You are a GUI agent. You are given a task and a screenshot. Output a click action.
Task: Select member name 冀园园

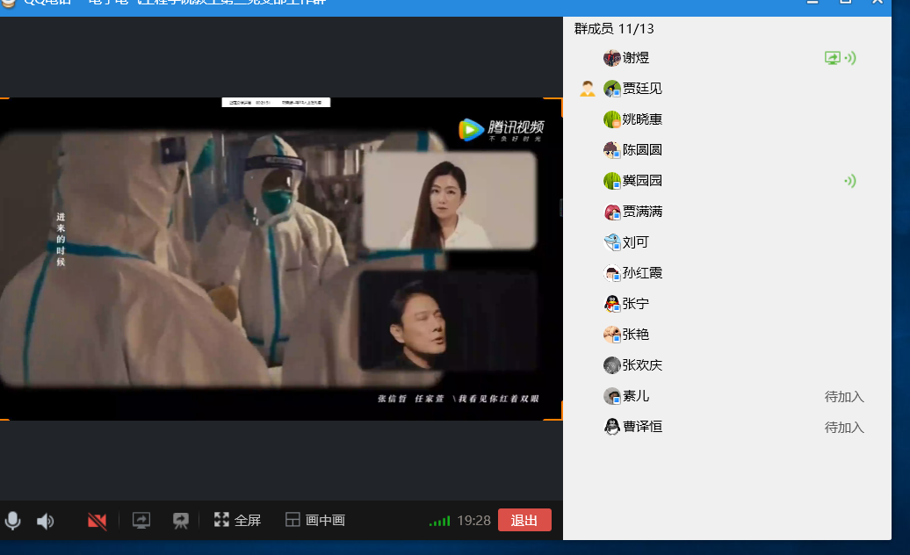coord(642,181)
